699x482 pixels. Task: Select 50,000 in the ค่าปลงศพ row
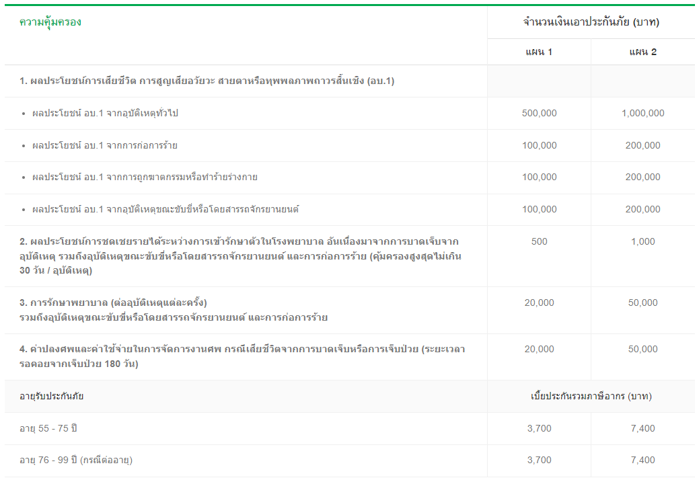click(643, 349)
